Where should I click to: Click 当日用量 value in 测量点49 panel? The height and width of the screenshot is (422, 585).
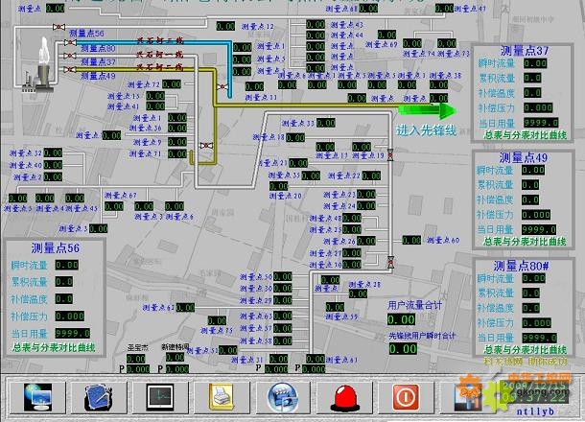[539, 229]
